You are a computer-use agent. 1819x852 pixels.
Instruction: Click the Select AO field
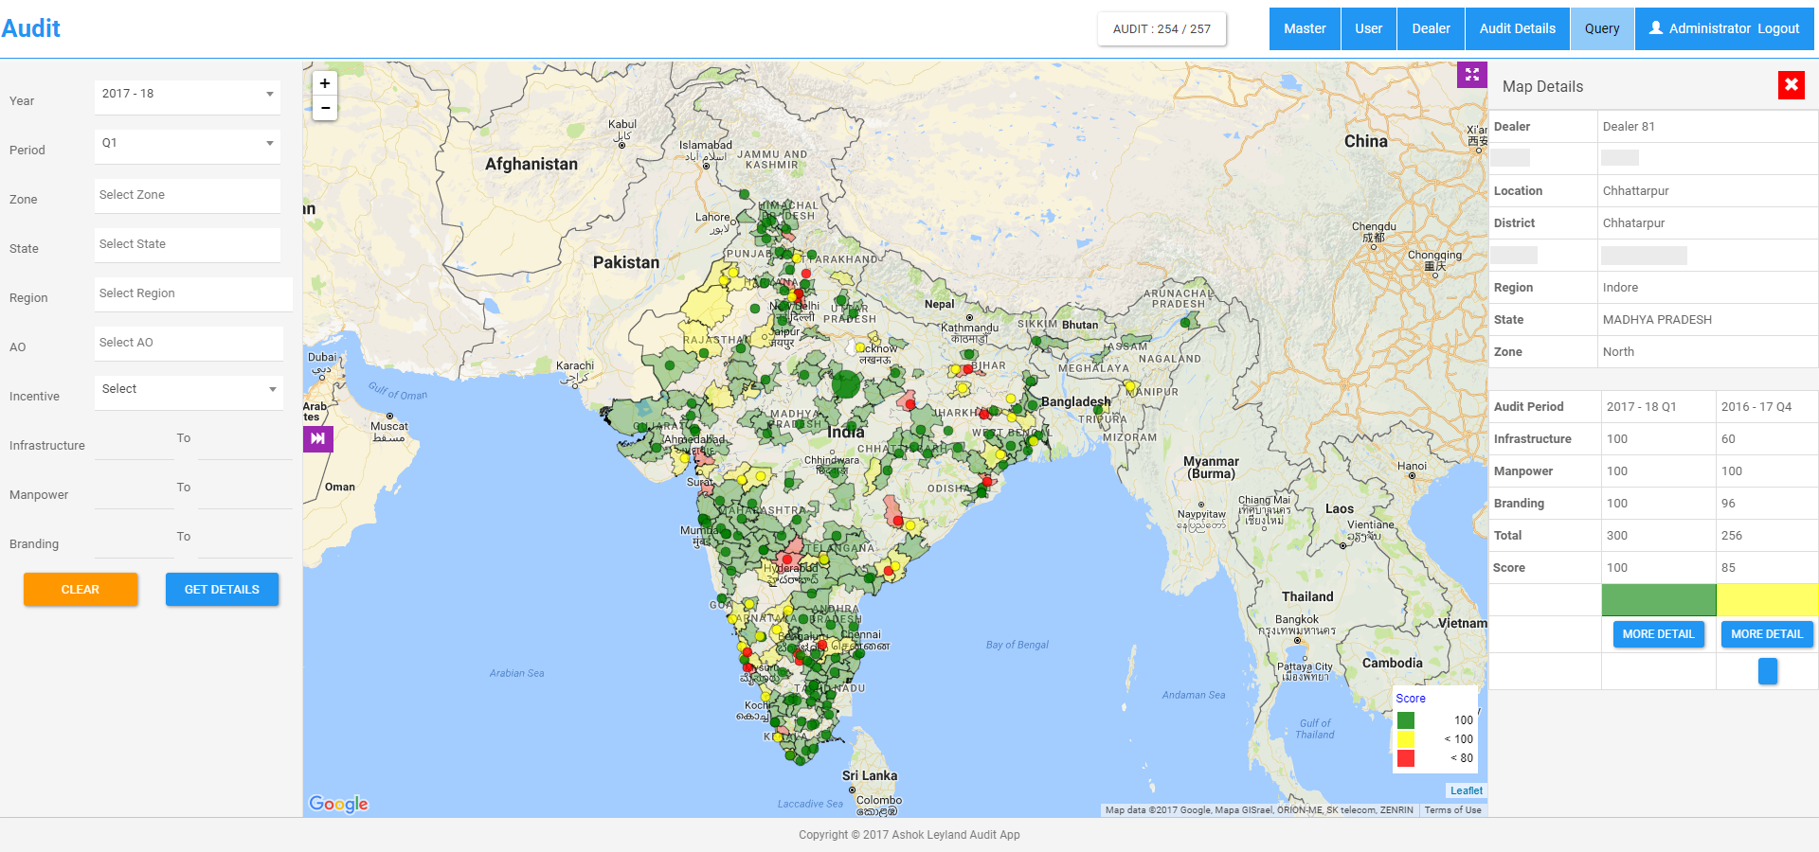click(x=189, y=343)
